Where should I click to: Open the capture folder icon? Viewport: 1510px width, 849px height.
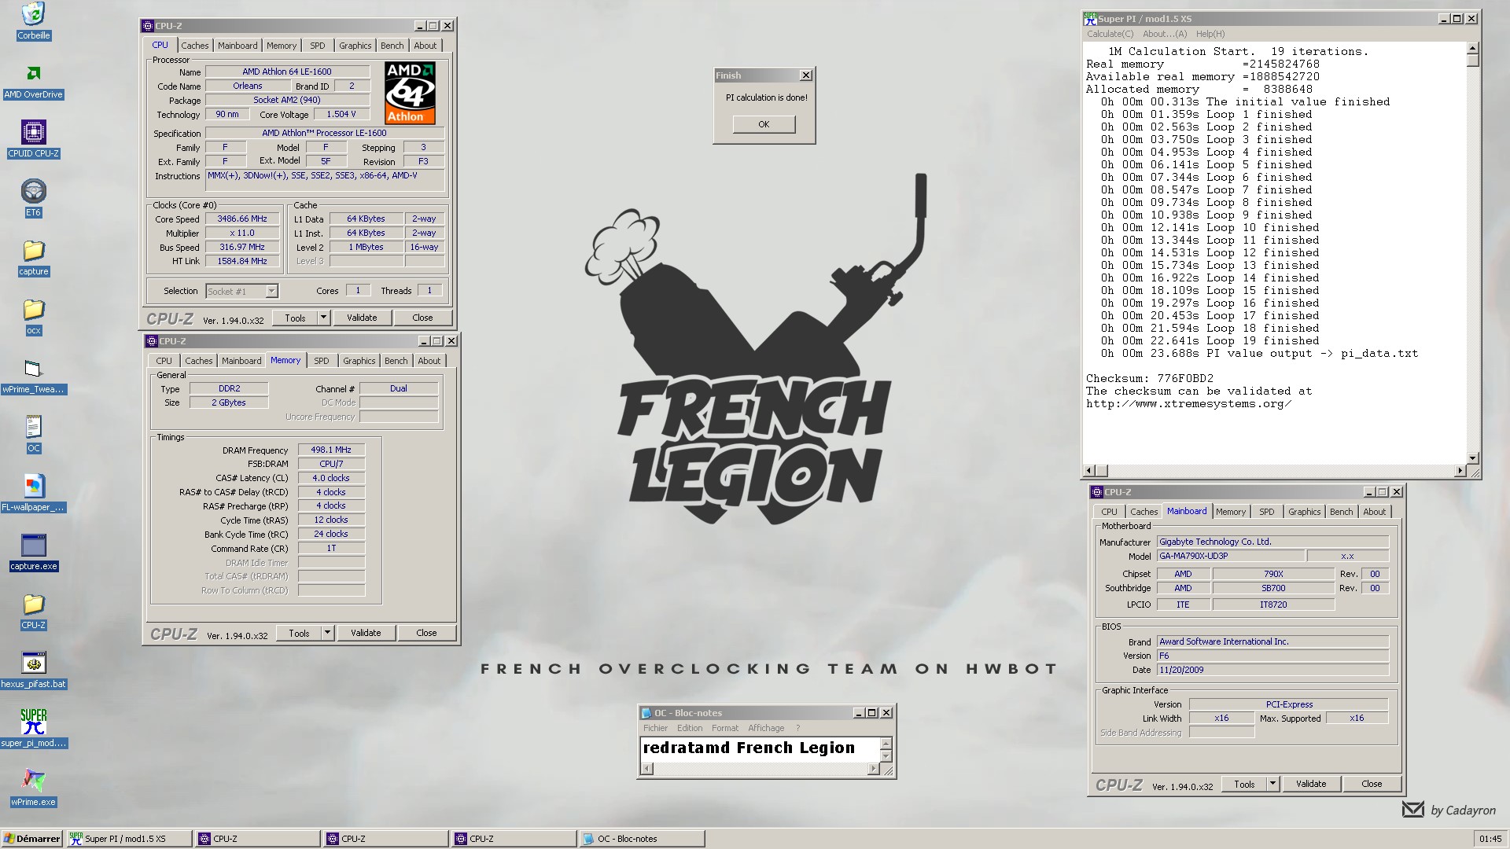pyautogui.click(x=33, y=250)
